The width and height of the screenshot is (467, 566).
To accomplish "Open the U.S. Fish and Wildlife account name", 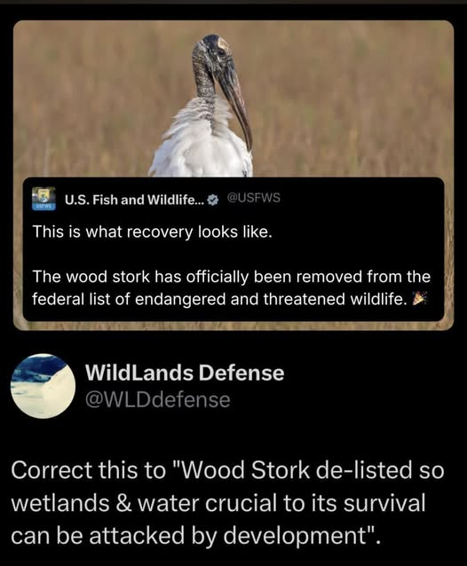I will coord(134,200).
